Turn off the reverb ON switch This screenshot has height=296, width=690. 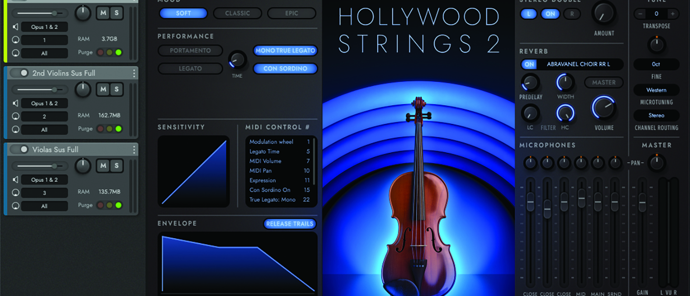(x=529, y=64)
